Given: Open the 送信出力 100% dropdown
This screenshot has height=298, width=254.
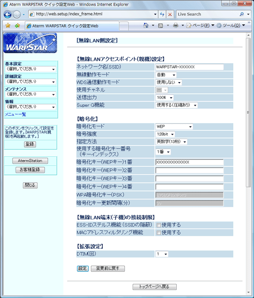Looking at the screenshot, I should click(x=165, y=98).
